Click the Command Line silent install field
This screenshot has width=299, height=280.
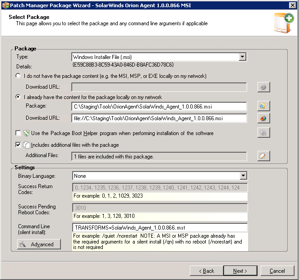click(160, 228)
